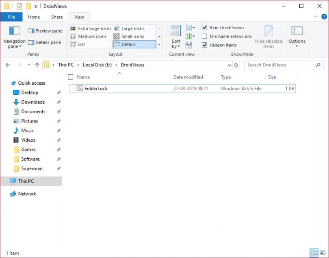The width and height of the screenshot is (329, 258).
Task: Disable the Hidden items checkbox
Action: coord(204,45)
